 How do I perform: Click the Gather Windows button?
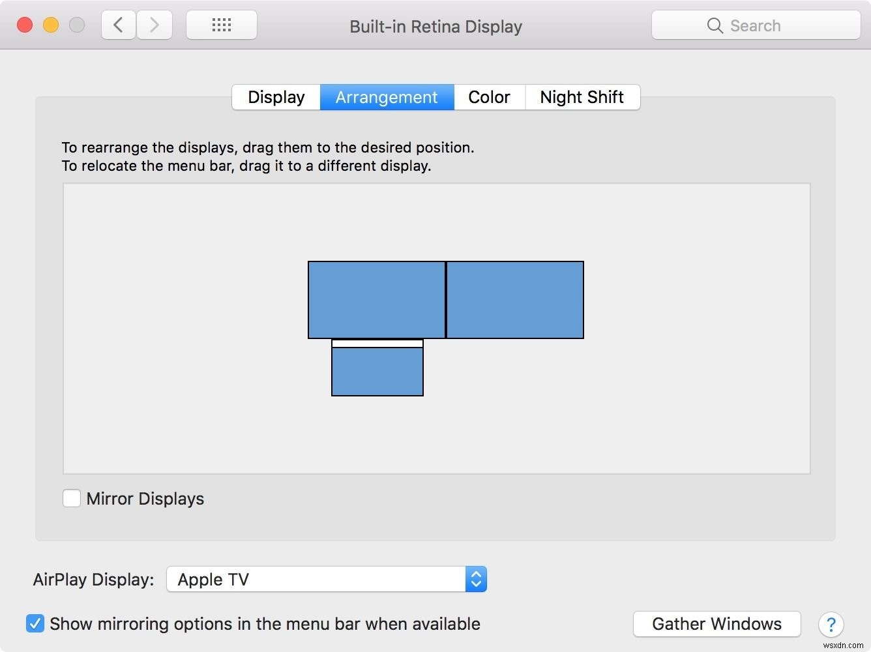point(716,624)
